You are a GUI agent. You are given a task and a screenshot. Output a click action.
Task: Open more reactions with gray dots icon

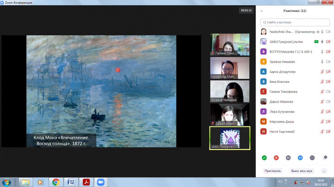pyautogui.click(x=312, y=158)
